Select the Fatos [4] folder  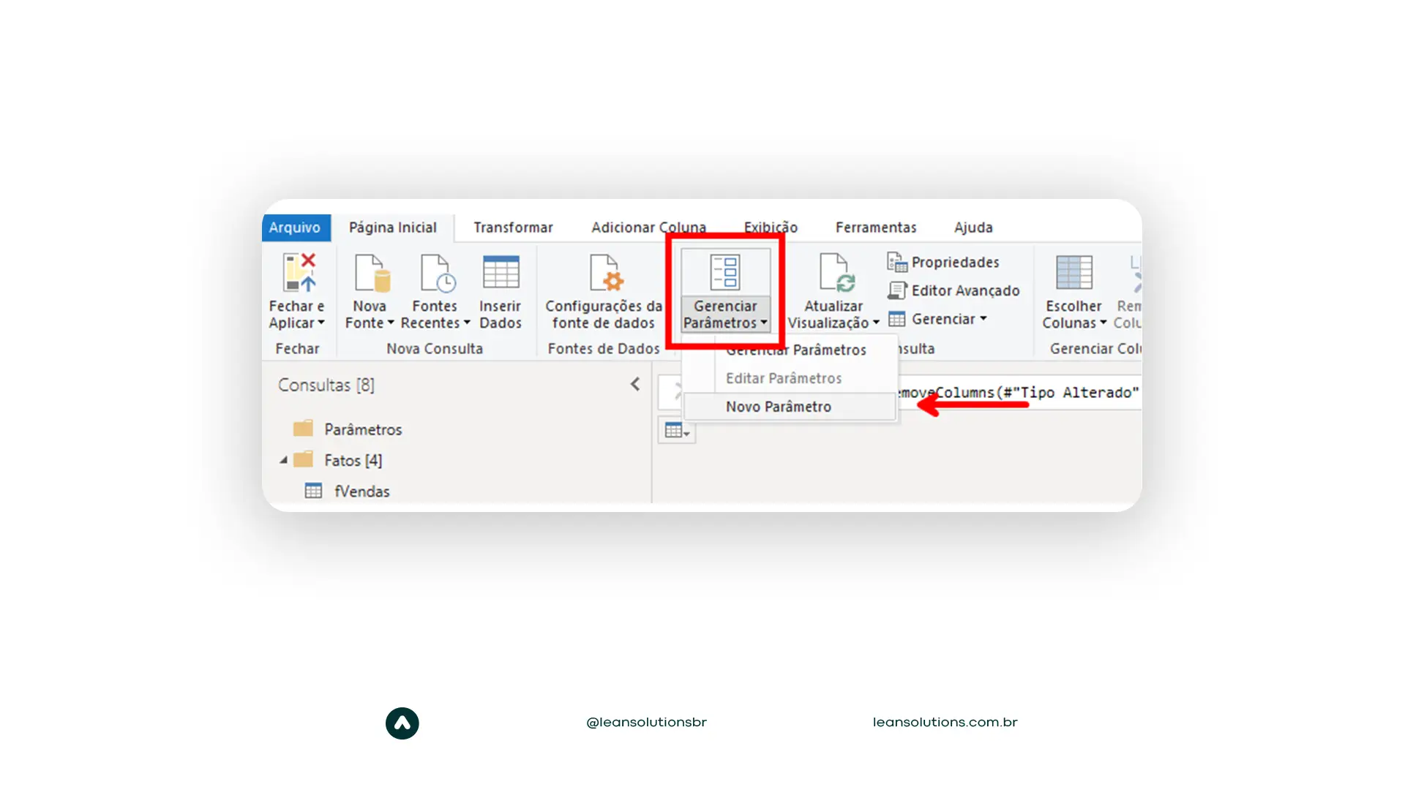point(338,460)
